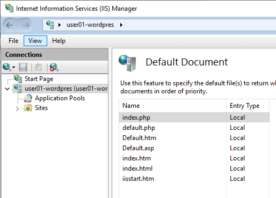
Task: Click the back navigation arrow
Action: coord(9,25)
